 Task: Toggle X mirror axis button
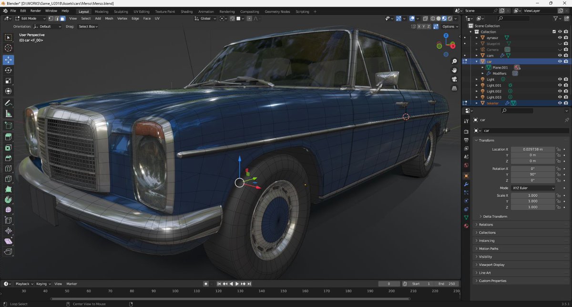419,27
